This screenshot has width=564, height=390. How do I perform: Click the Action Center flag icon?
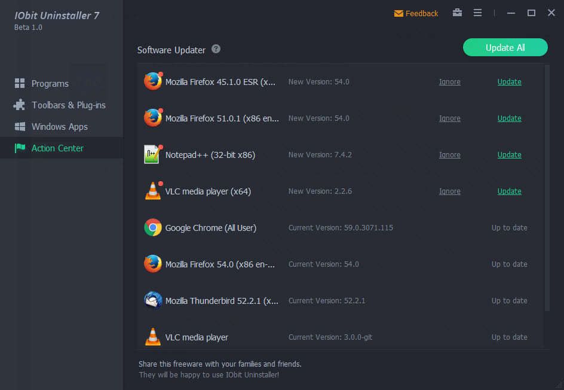coord(20,148)
